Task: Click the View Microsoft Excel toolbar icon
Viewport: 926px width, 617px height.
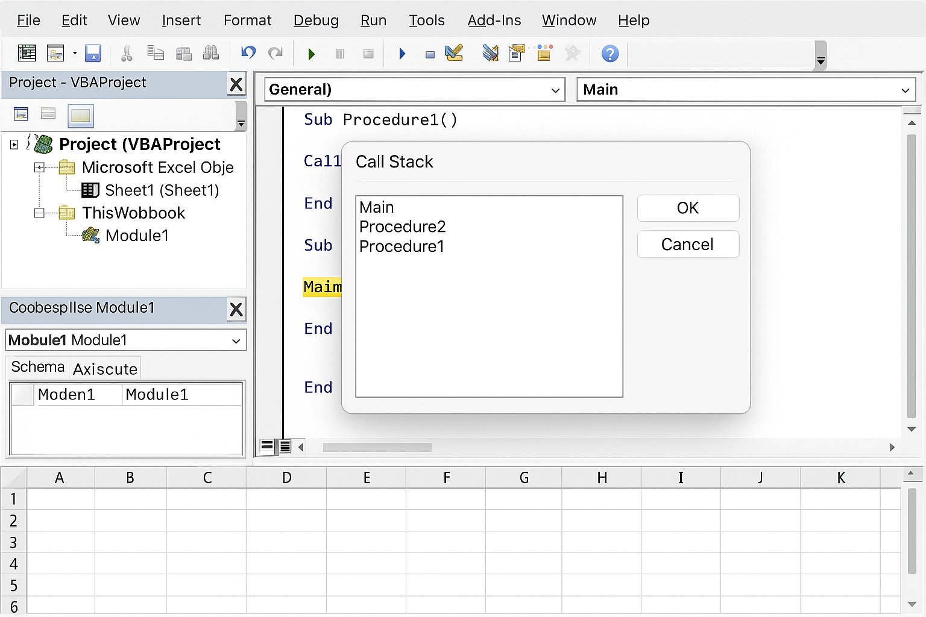Action: (x=27, y=53)
